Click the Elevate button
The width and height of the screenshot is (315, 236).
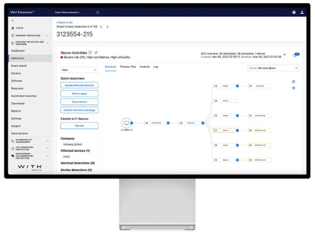coord(79,126)
